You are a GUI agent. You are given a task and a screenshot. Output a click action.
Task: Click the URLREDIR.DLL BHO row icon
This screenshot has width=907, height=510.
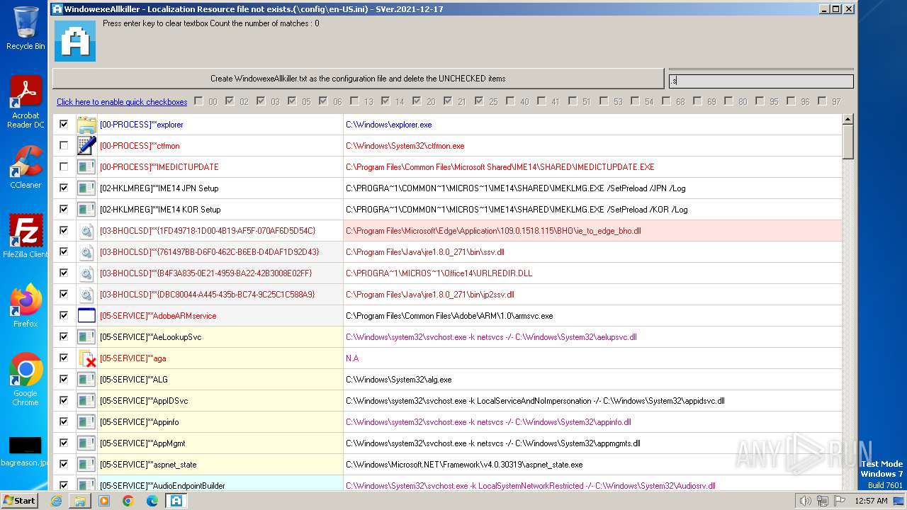[x=86, y=273]
